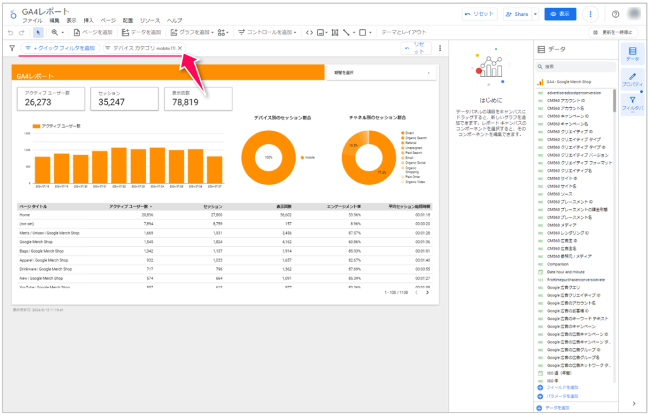Click ページを追加 toolbar button
The image size is (650, 415).
93,32
